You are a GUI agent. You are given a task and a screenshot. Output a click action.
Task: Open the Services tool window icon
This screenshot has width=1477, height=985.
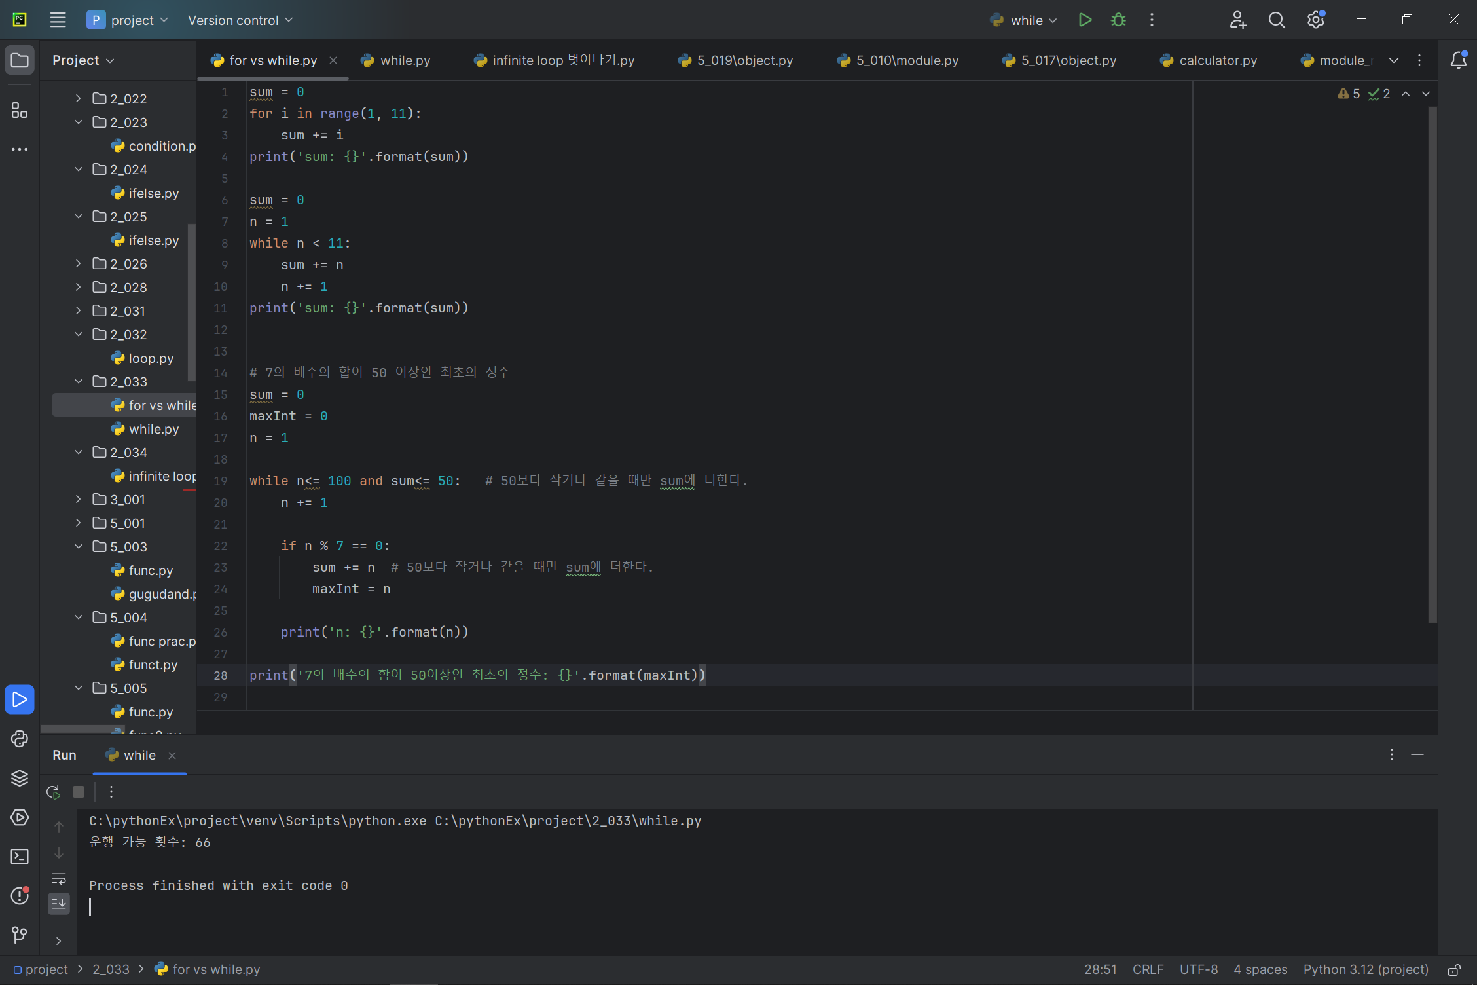tap(20, 817)
